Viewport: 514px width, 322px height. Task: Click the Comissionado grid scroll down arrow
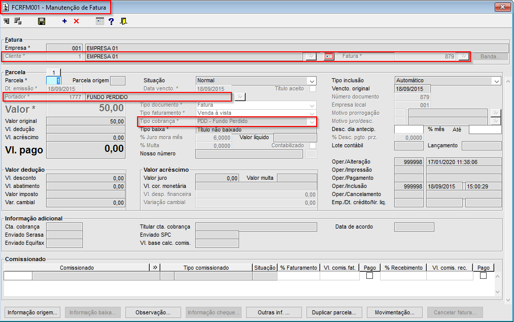[x=498, y=292]
